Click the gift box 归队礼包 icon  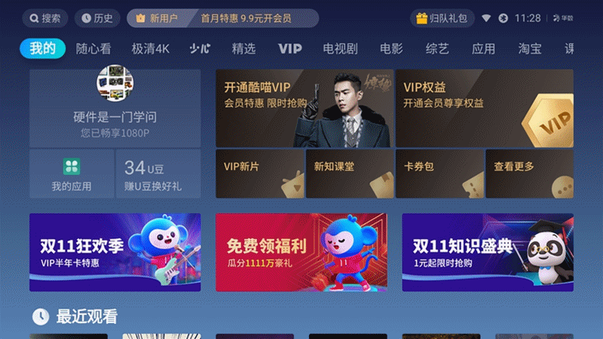(x=421, y=18)
